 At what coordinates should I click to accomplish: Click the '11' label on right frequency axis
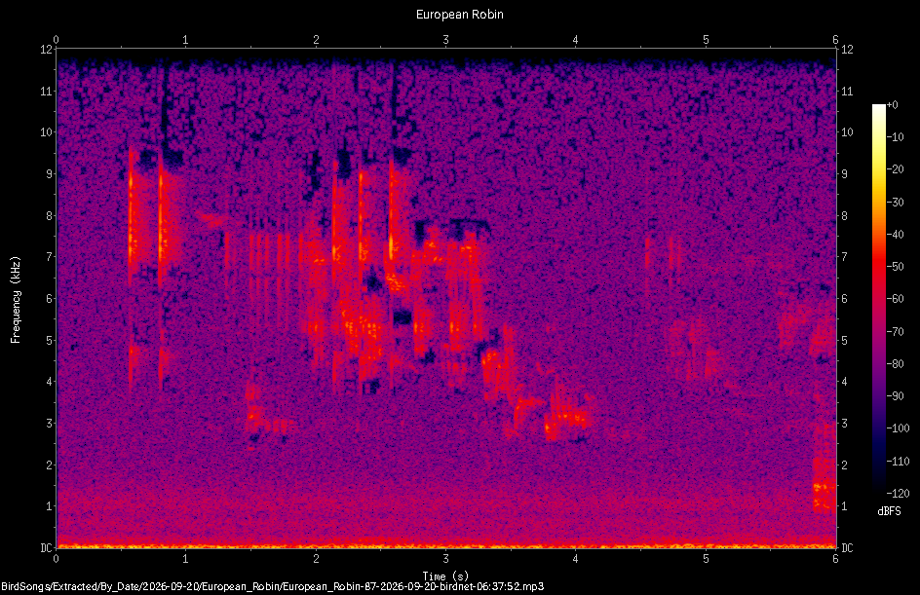[x=847, y=91]
